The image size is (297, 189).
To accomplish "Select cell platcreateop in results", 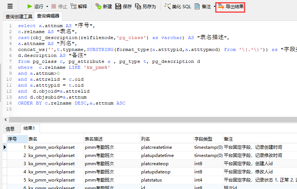I will 167,163.
